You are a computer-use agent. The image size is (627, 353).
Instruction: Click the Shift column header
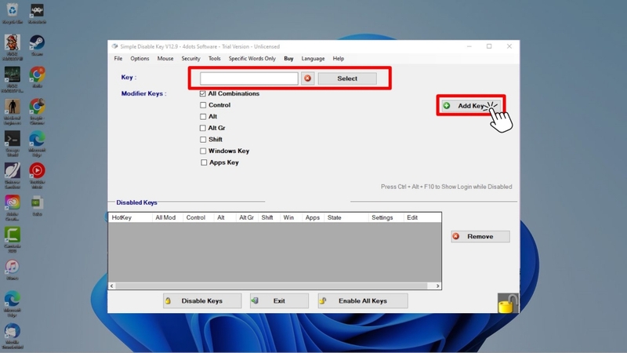click(x=269, y=217)
